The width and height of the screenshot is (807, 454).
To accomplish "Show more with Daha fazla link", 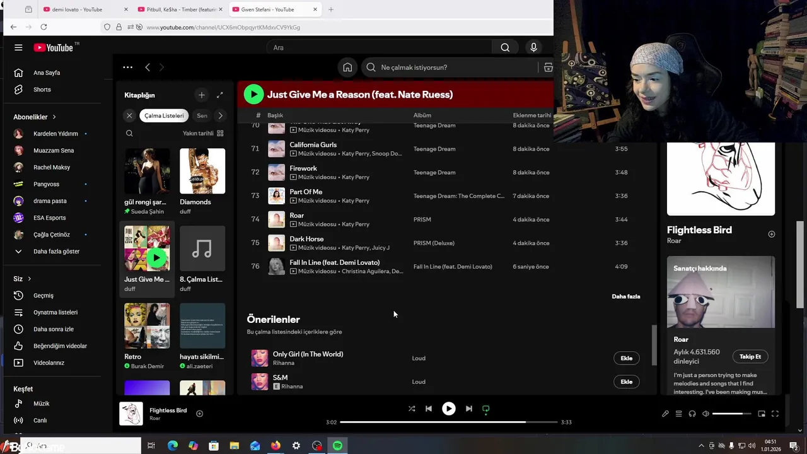I will coord(625,296).
